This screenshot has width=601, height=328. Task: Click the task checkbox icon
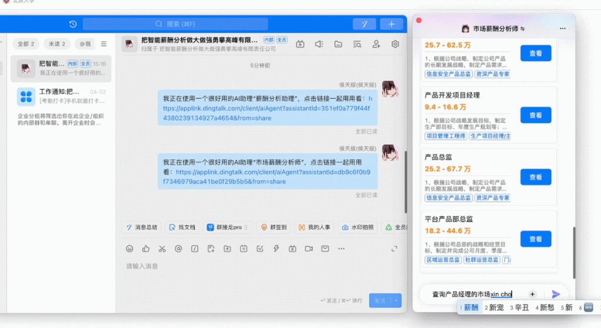click(x=260, y=249)
